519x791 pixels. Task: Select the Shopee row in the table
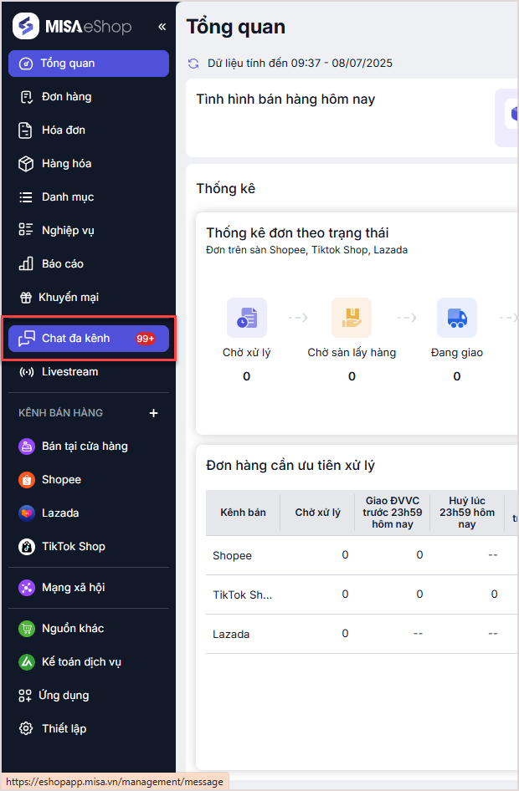coord(362,555)
